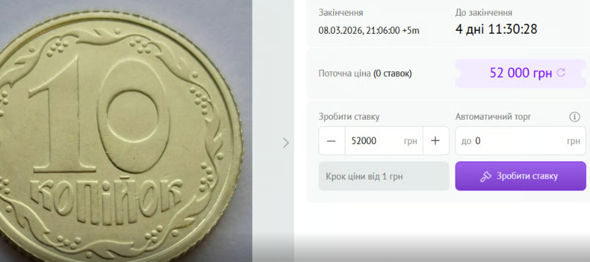Click the gavel icon on the purple button
This screenshot has width=590, height=262.
[x=486, y=177]
